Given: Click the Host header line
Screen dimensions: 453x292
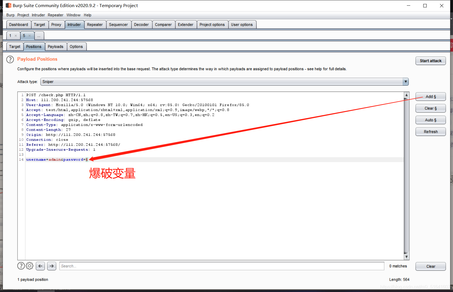Looking at the screenshot, I should click(59, 100).
